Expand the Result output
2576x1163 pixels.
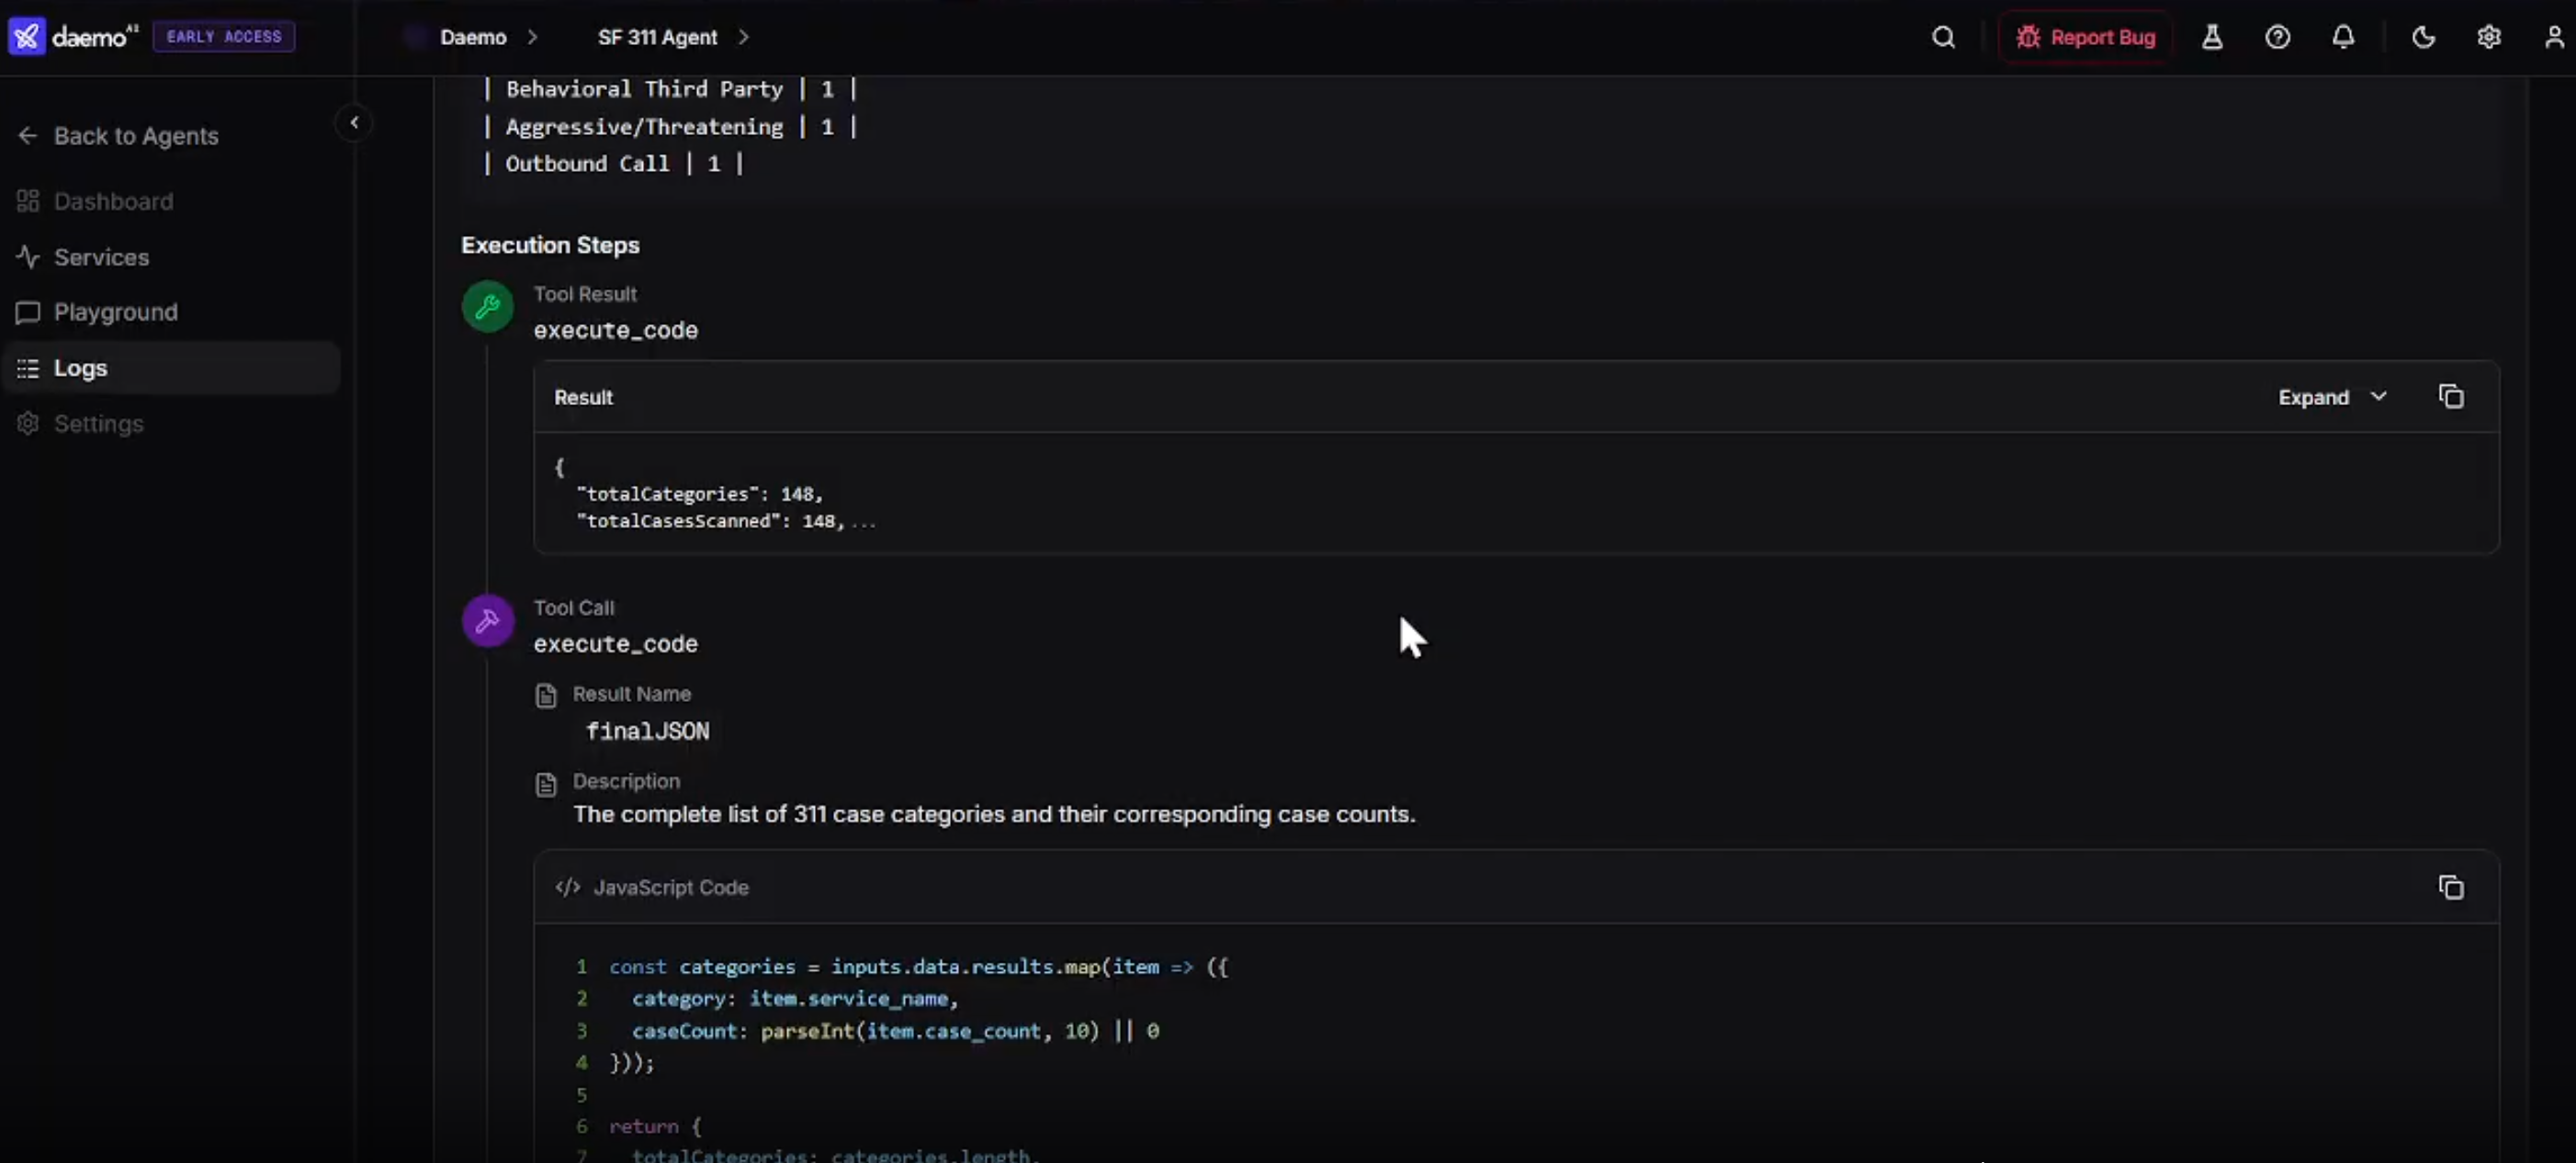(2331, 397)
